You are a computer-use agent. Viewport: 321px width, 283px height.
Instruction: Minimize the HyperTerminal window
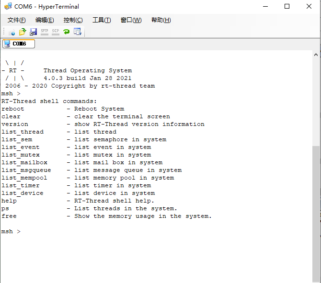pyautogui.click(x=265, y=6)
